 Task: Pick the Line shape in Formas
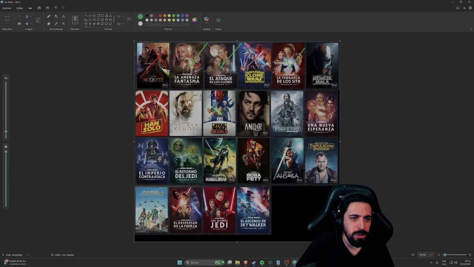86,16
